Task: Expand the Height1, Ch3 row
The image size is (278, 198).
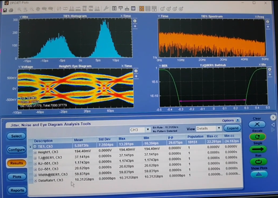Action: pos(35,152)
